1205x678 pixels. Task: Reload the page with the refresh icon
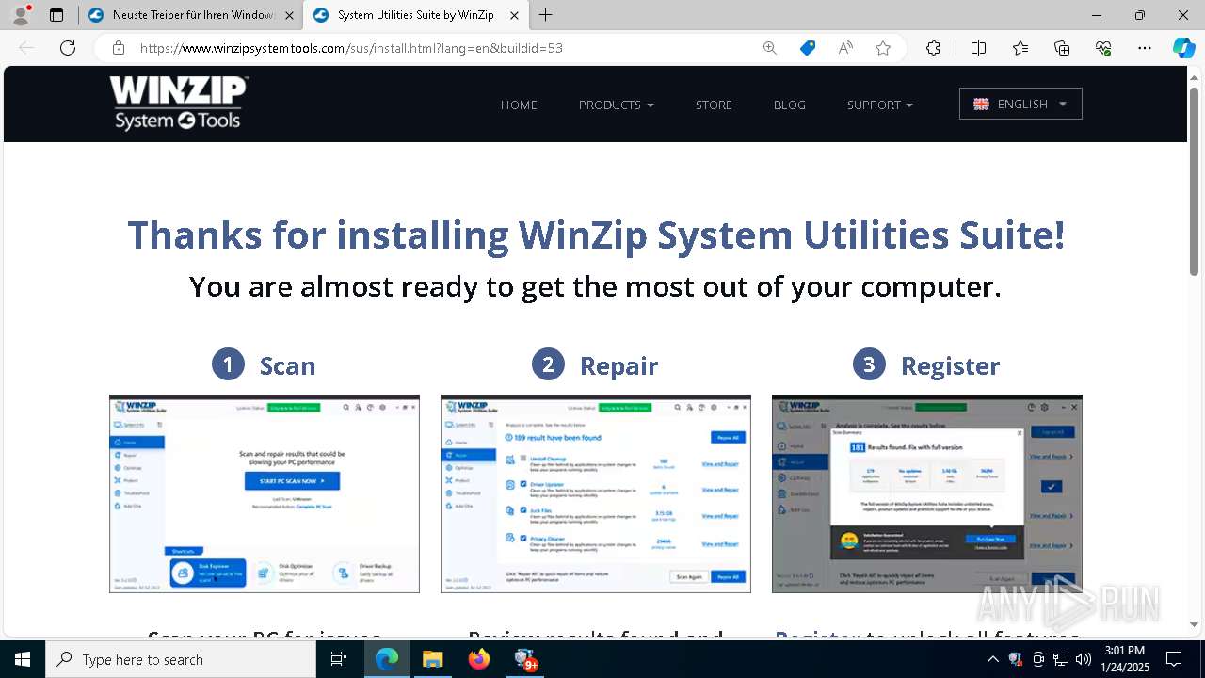[x=68, y=48]
